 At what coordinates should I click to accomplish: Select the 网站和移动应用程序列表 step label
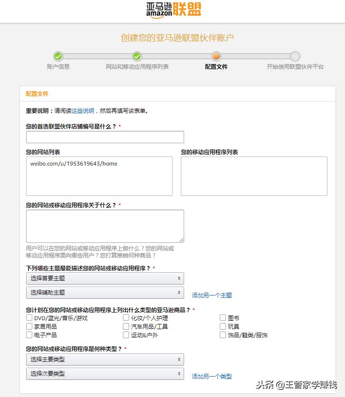pos(137,66)
